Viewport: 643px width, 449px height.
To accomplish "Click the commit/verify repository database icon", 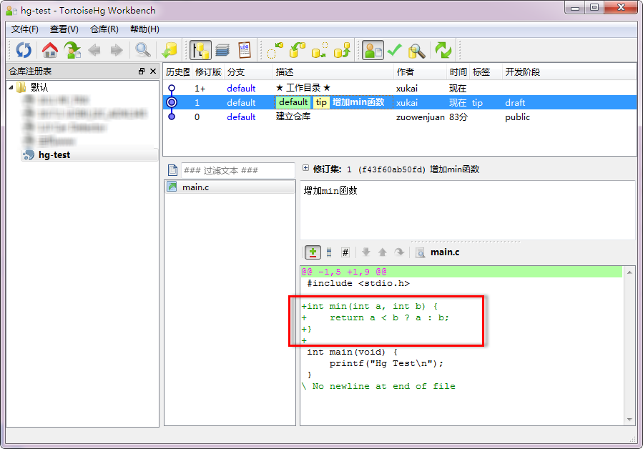I will point(170,50).
